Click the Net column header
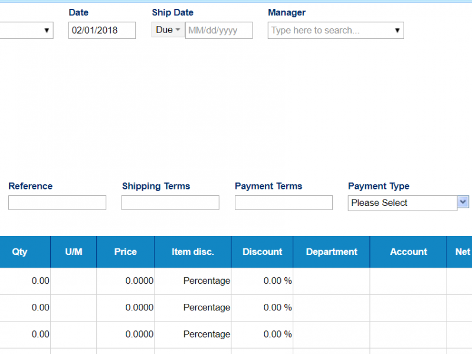Image resolution: width=472 pixels, height=354 pixels. coord(460,252)
